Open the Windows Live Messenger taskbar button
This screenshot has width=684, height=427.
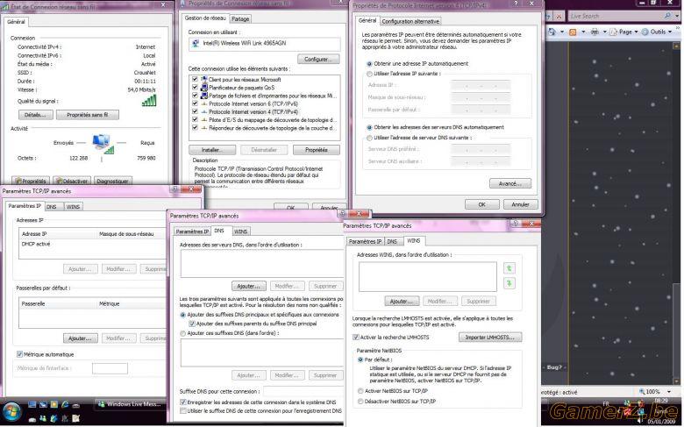point(130,404)
